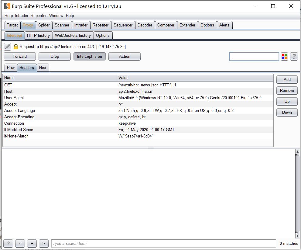The image size is (301, 250).
Task: Remove the selected header
Action: point(287,91)
